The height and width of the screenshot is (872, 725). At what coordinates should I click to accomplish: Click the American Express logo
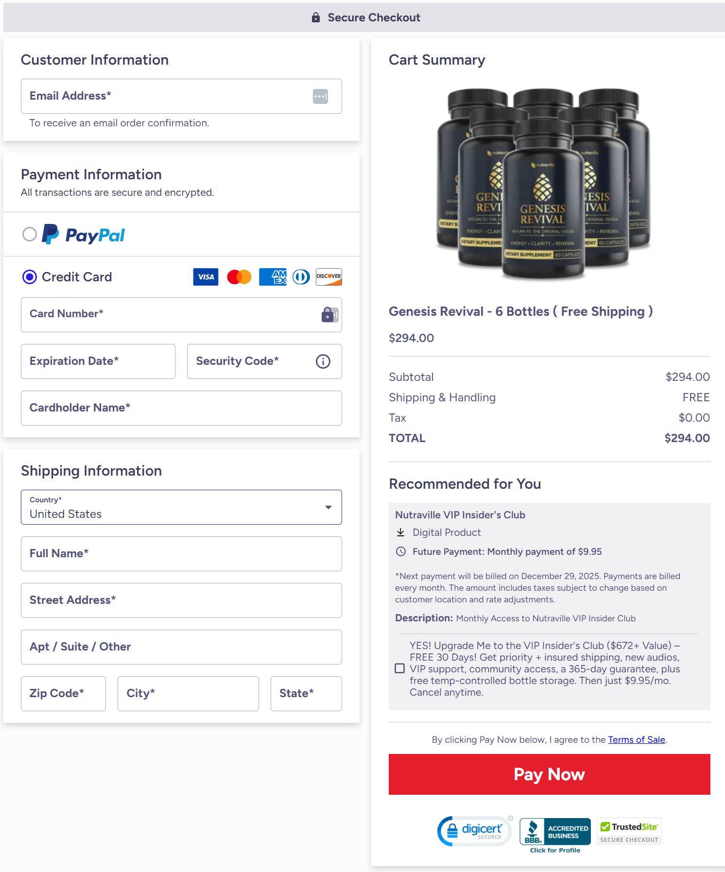tap(273, 277)
